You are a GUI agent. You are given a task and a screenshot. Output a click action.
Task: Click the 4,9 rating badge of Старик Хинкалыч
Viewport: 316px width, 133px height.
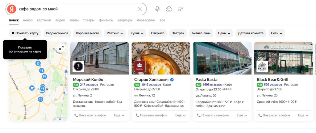coord(137,85)
